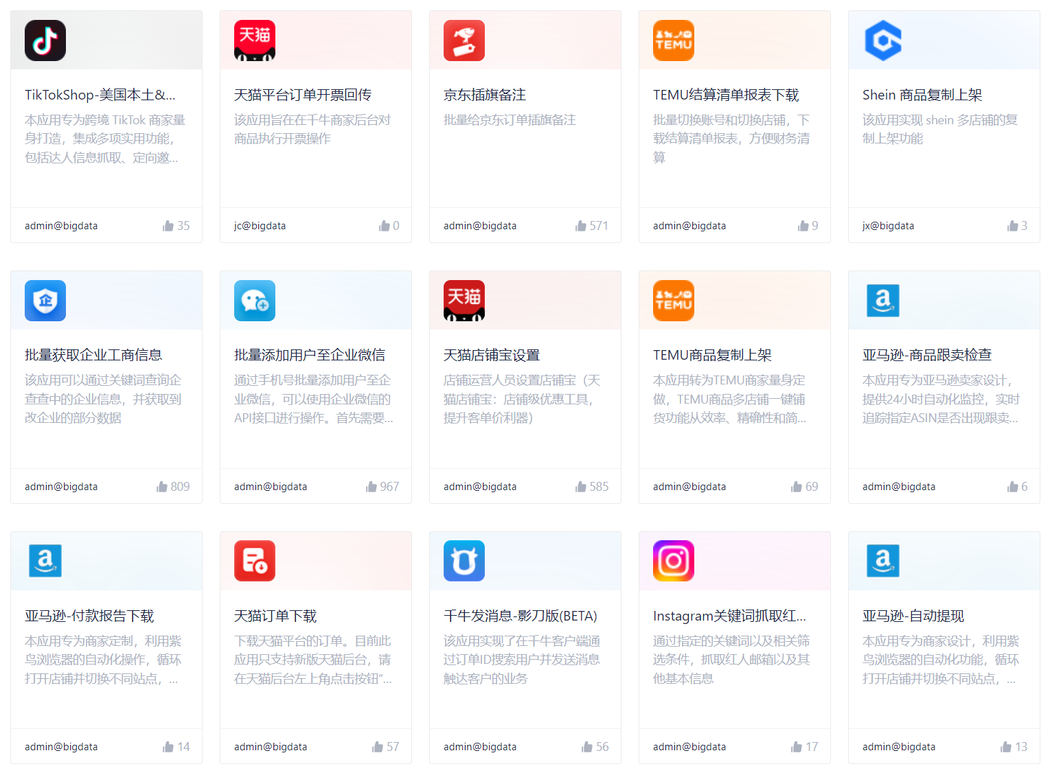Open the Shein 商品复制上架 app title
The image size is (1050, 775).
click(922, 95)
